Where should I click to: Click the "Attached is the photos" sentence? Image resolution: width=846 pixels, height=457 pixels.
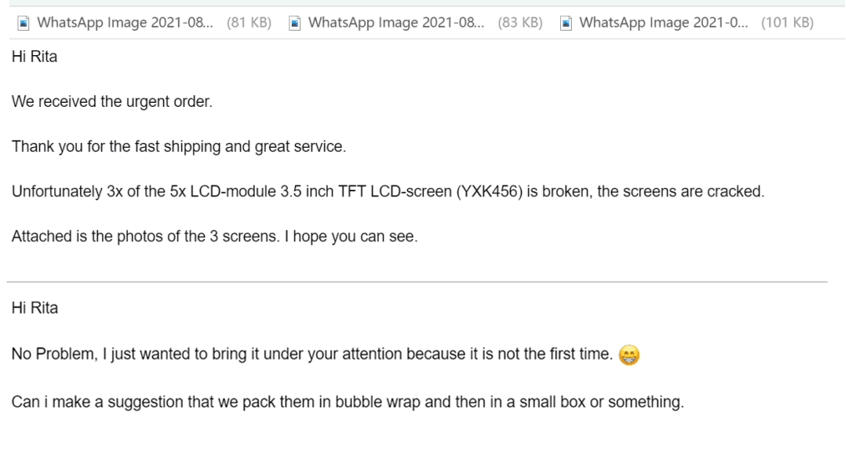(213, 236)
